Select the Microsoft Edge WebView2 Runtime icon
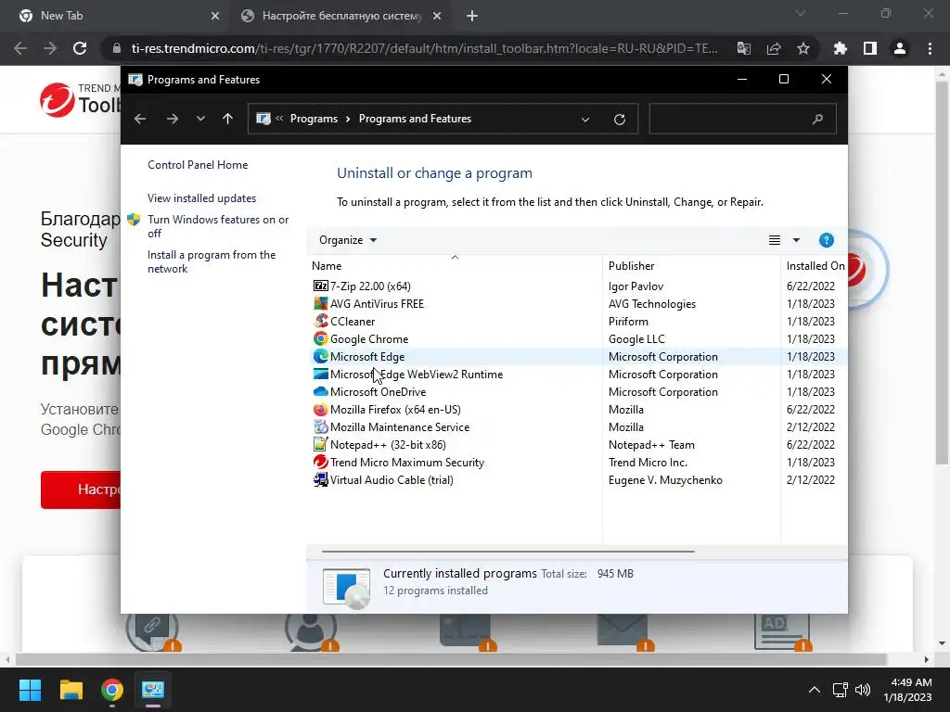 pos(320,374)
